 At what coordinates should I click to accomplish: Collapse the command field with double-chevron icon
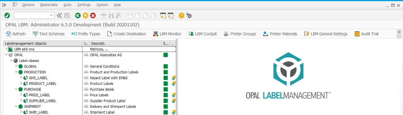click(x=60, y=15)
